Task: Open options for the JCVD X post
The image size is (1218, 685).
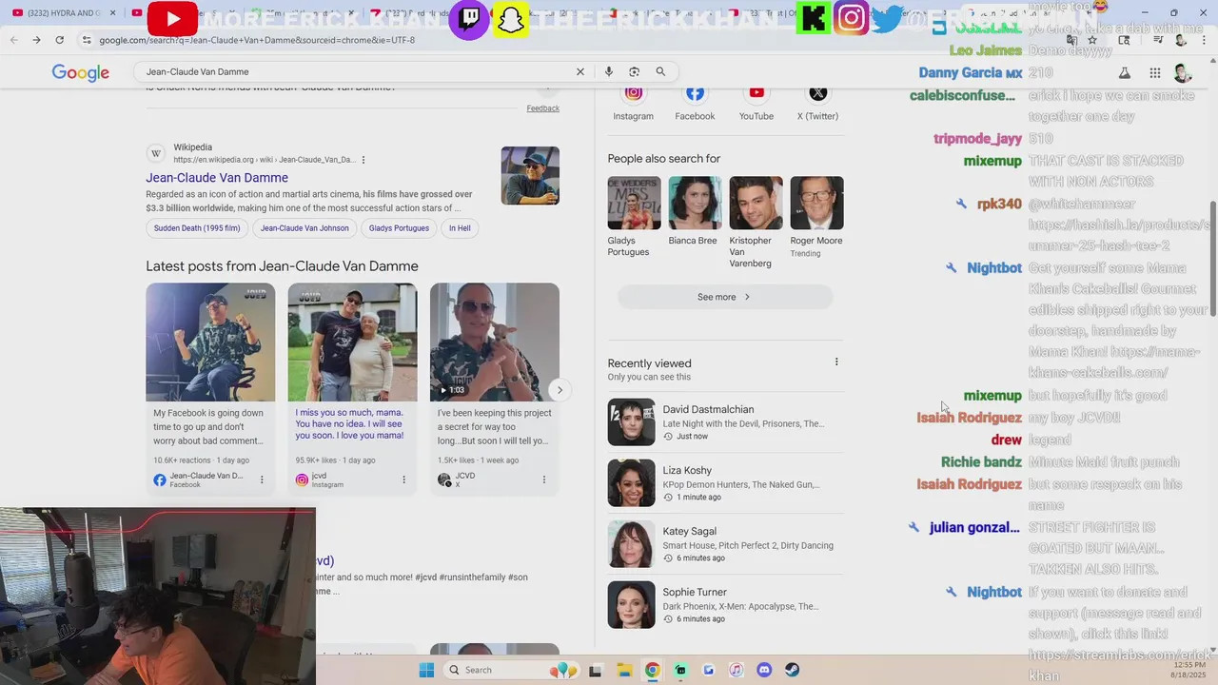Action: 544,479
